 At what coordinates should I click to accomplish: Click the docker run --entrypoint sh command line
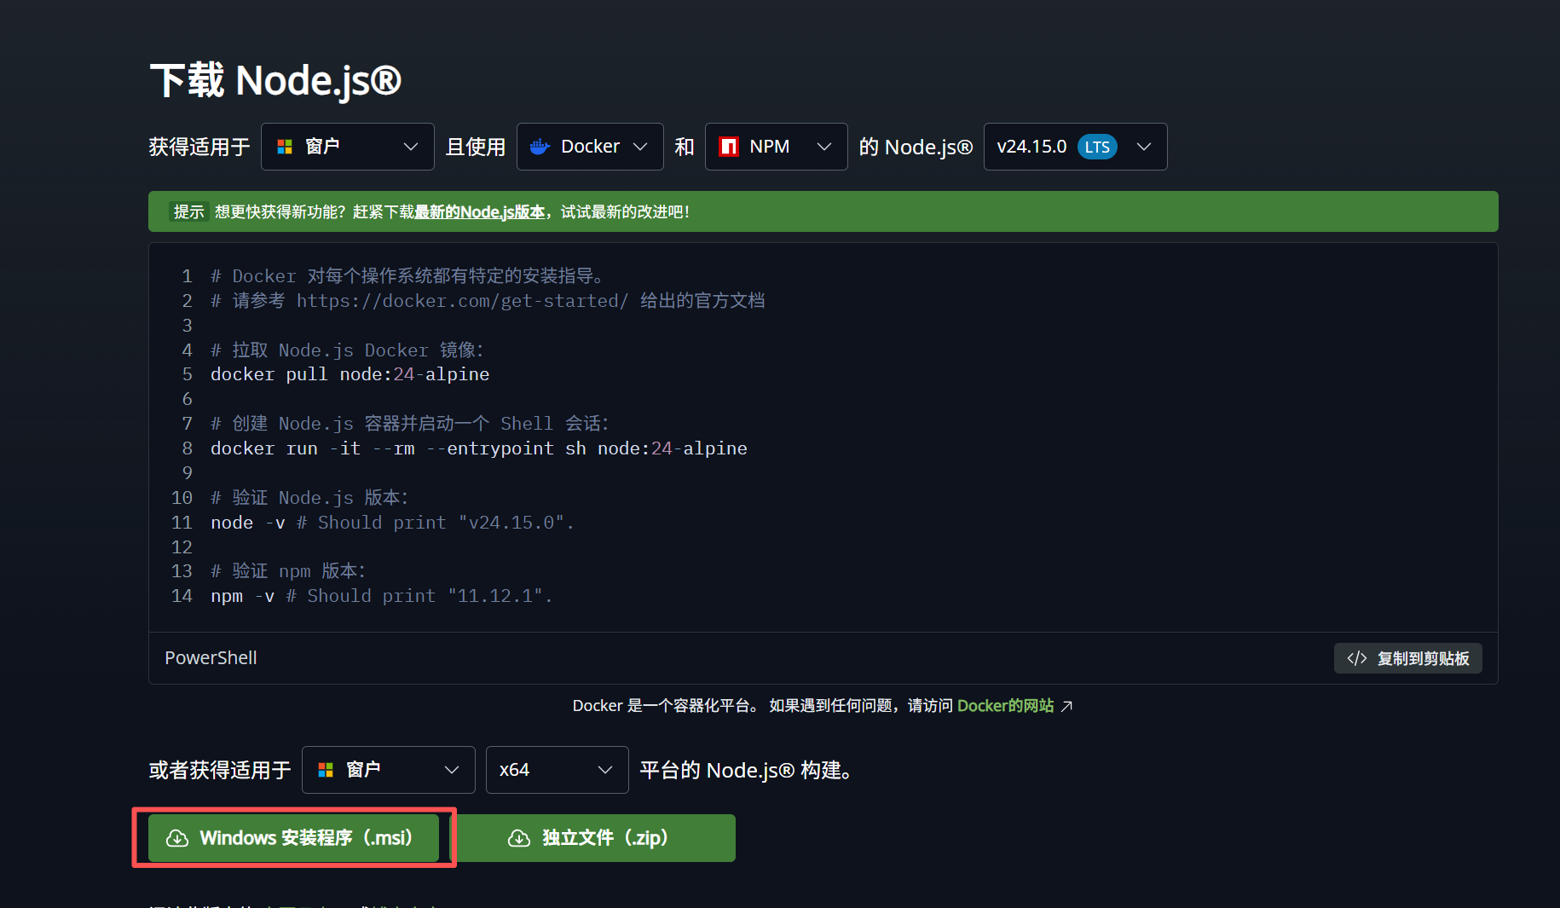point(478,448)
